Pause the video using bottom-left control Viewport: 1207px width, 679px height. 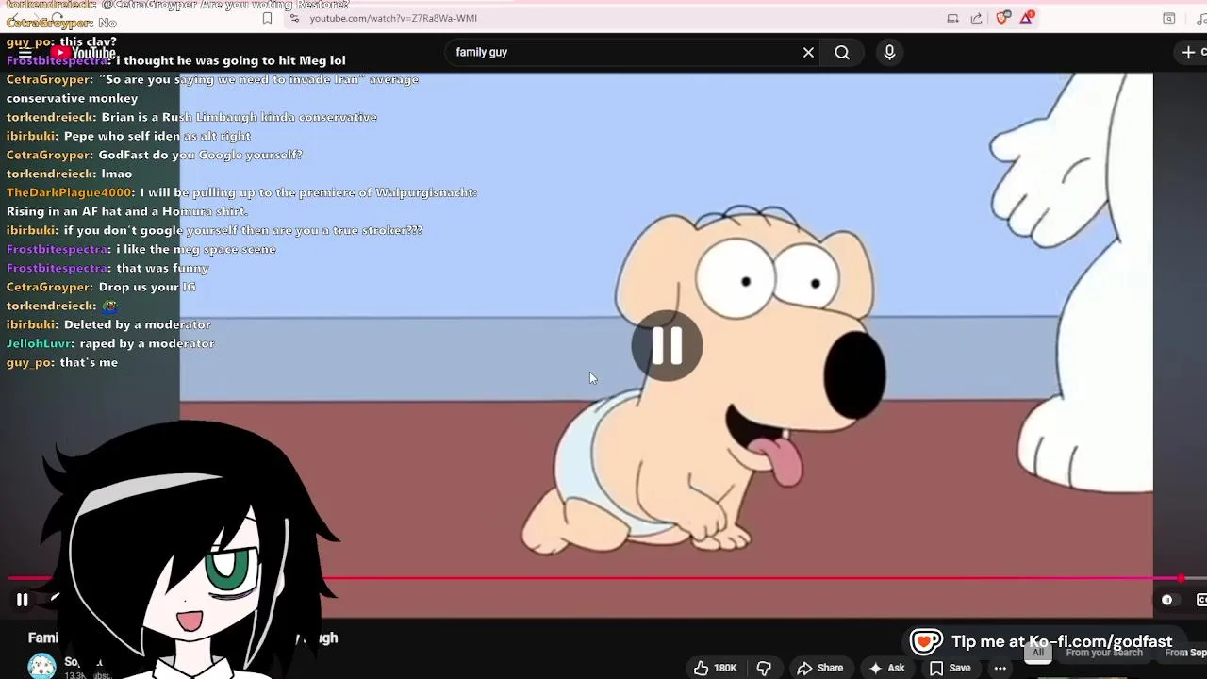(22, 599)
